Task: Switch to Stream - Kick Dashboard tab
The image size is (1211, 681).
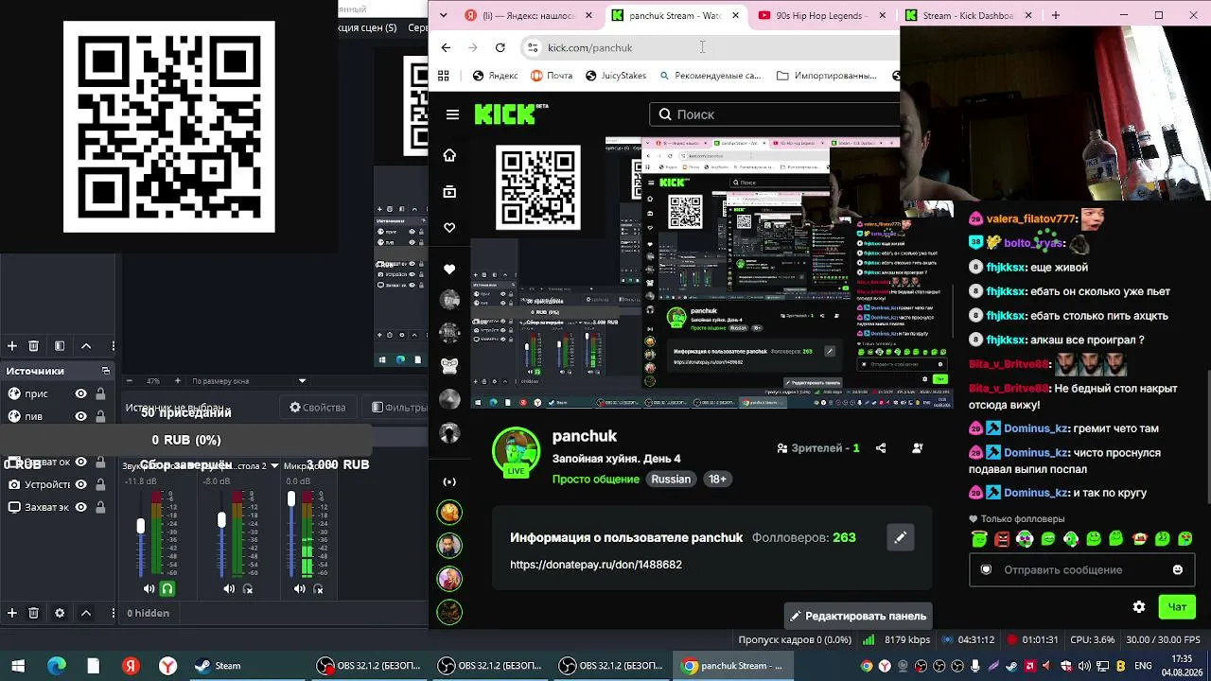Action: click(x=967, y=15)
